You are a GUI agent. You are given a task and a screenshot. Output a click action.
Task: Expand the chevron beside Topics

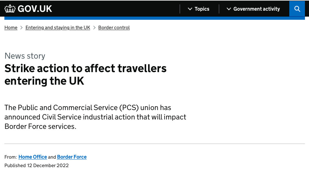pos(190,9)
